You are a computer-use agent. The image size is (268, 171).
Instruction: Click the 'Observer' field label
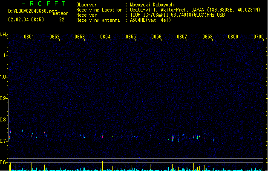pos(86,5)
